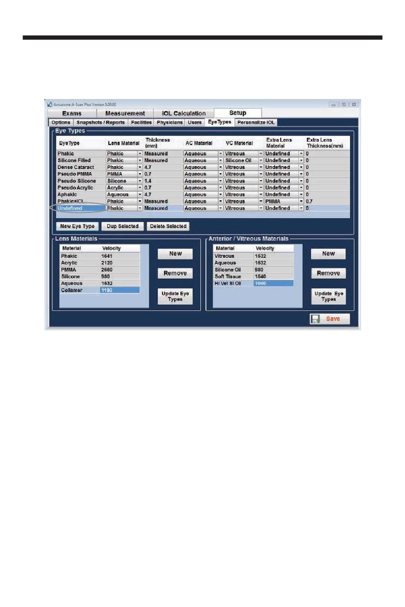
Task: Open Extra Lens Material dropdown for Aphakic row
Action: 301,195
